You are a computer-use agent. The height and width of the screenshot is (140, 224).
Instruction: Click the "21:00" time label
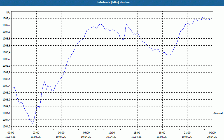tap(188, 133)
